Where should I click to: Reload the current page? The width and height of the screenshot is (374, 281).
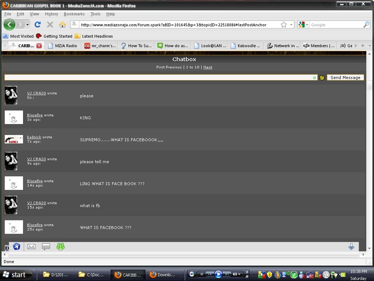(38, 25)
